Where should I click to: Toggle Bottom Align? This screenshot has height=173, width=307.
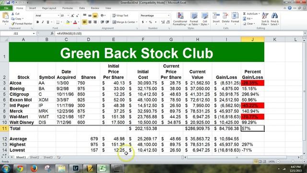click(95, 15)
